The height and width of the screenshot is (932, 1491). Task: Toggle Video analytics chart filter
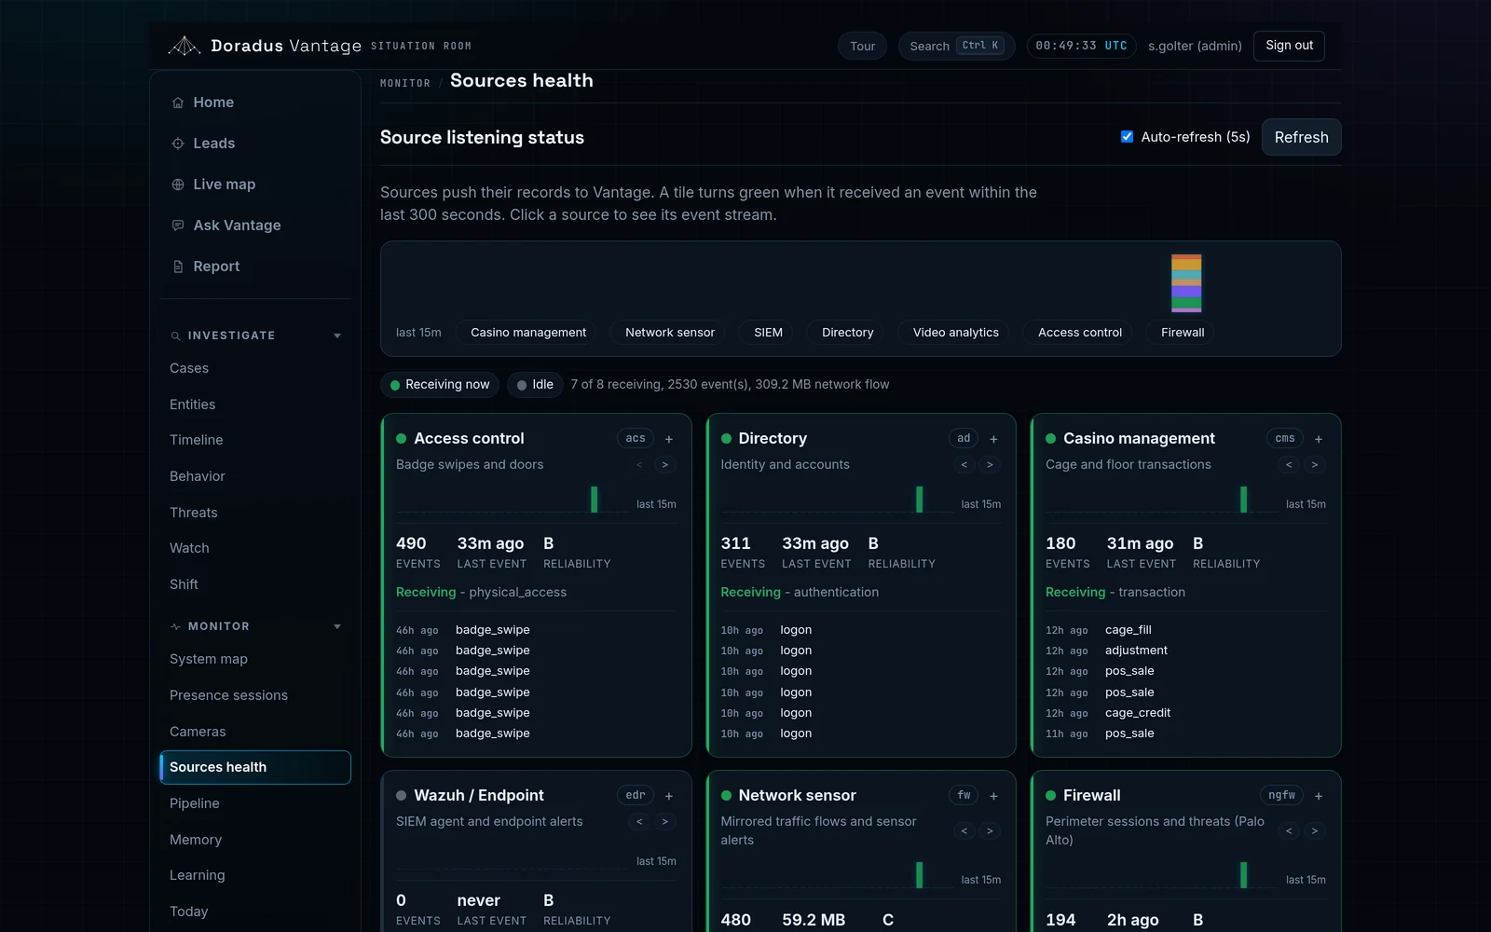pyautogui.click(x=955, y=333)
